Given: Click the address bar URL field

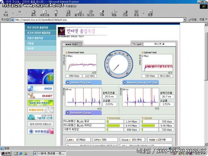Looking at the screenshot, I should pos(97,20).
